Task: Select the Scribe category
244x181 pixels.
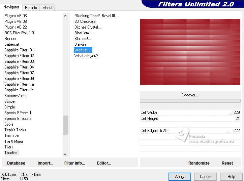Action: (9, 101)
